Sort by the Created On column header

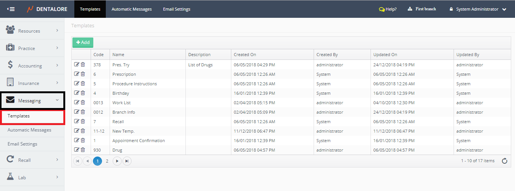point(245,55)
